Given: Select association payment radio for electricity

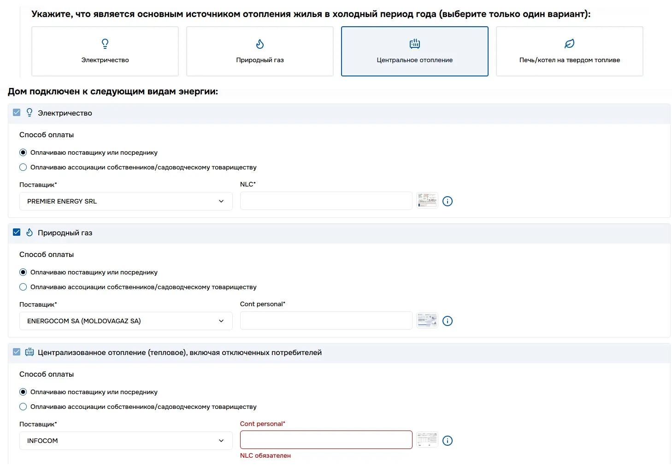Looking at the screenshot, I should click(x=23, y=168).
